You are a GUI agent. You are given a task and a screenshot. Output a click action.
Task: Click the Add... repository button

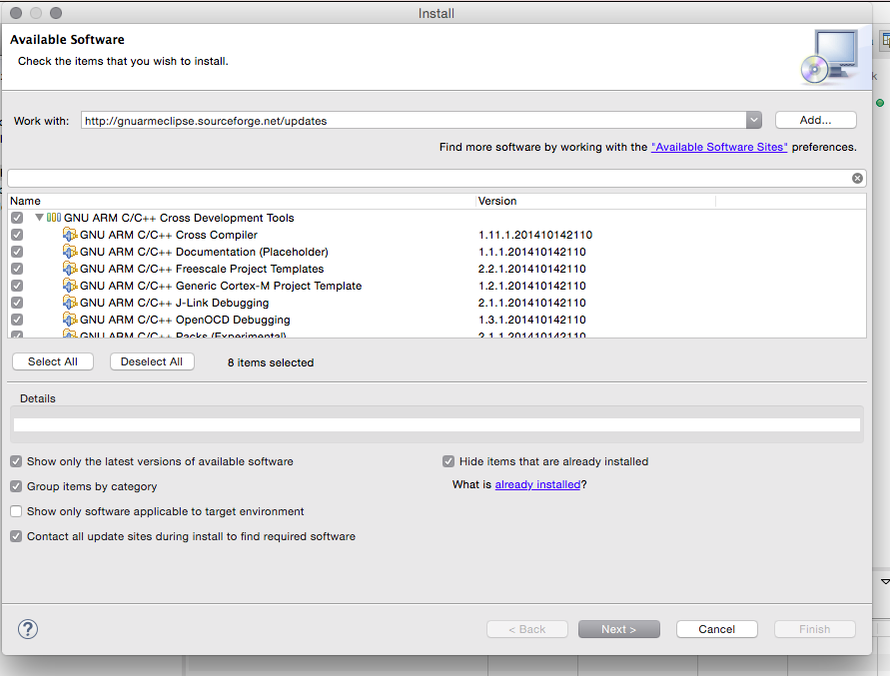click(816, 120)
